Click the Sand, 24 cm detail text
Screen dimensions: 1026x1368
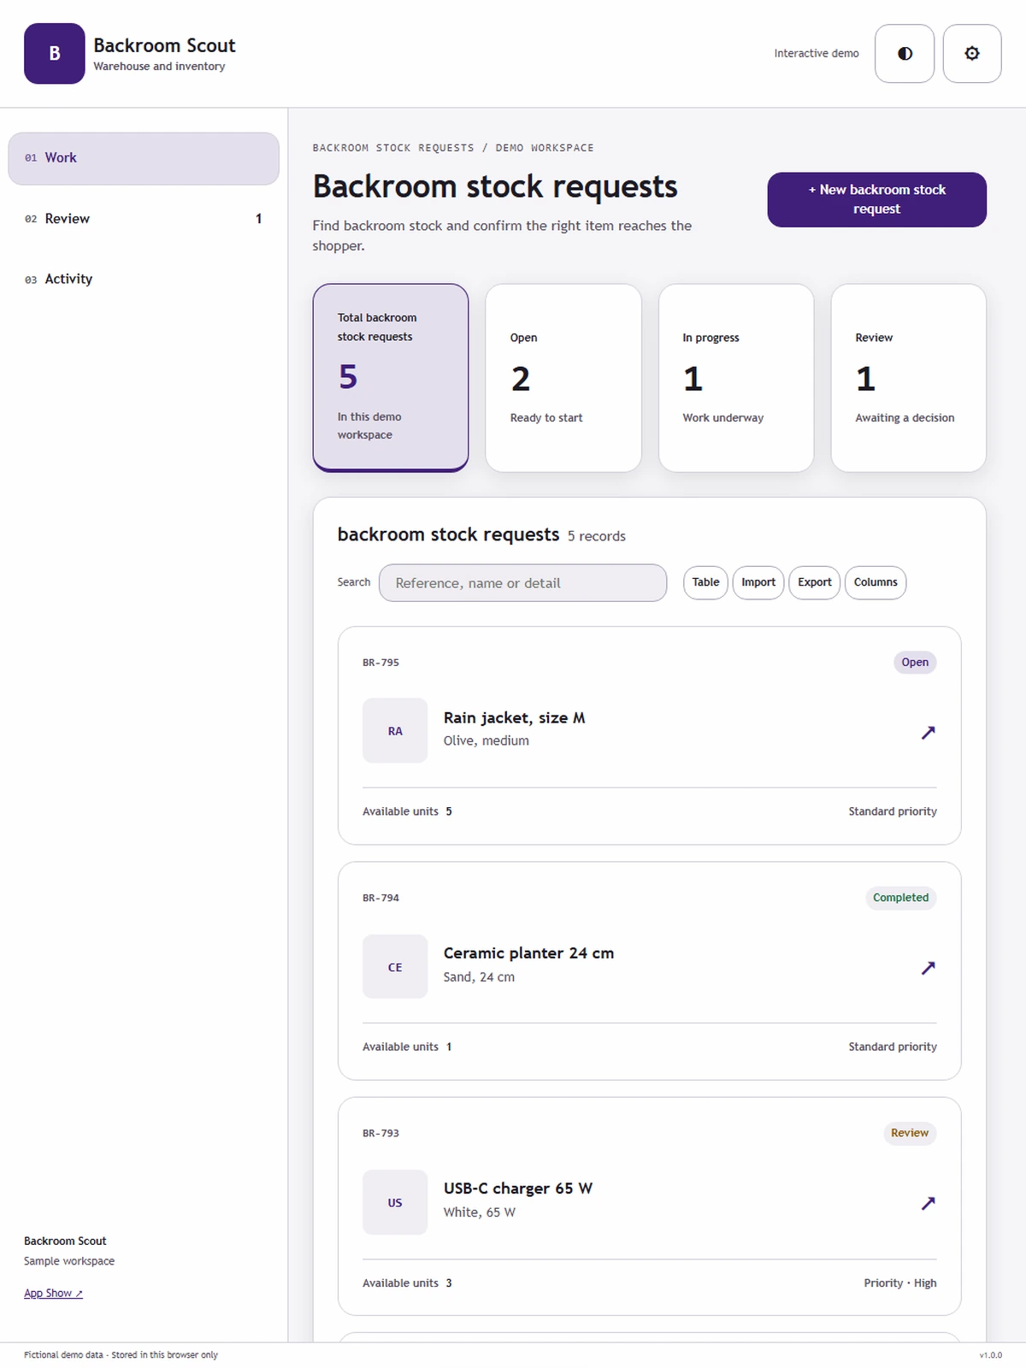click(479, 977)
